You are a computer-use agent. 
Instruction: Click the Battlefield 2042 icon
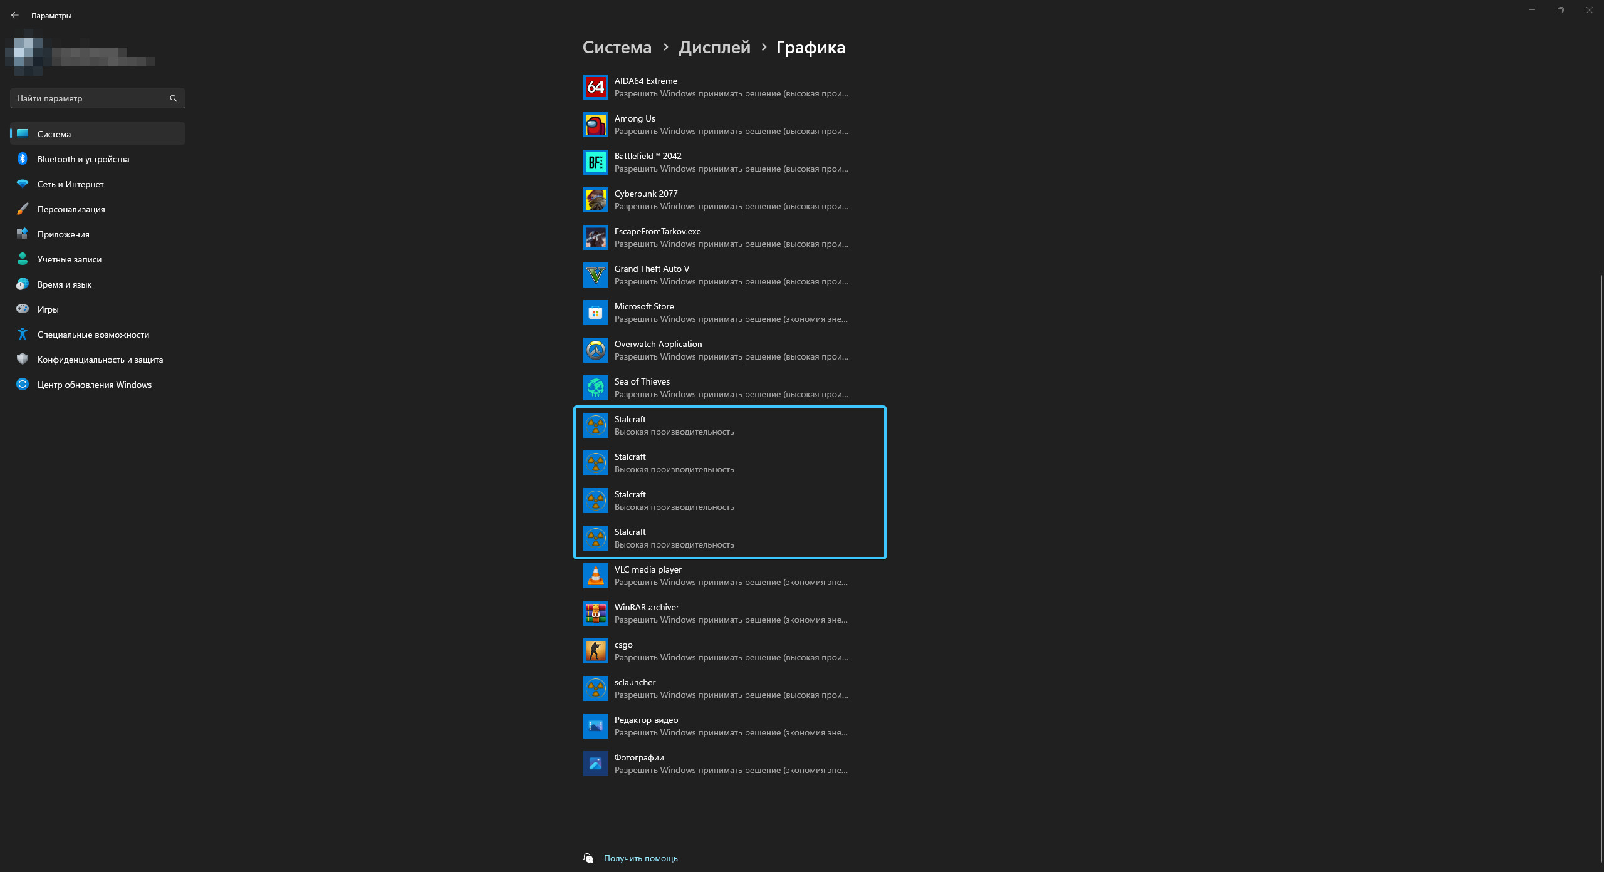coord(595,162)
